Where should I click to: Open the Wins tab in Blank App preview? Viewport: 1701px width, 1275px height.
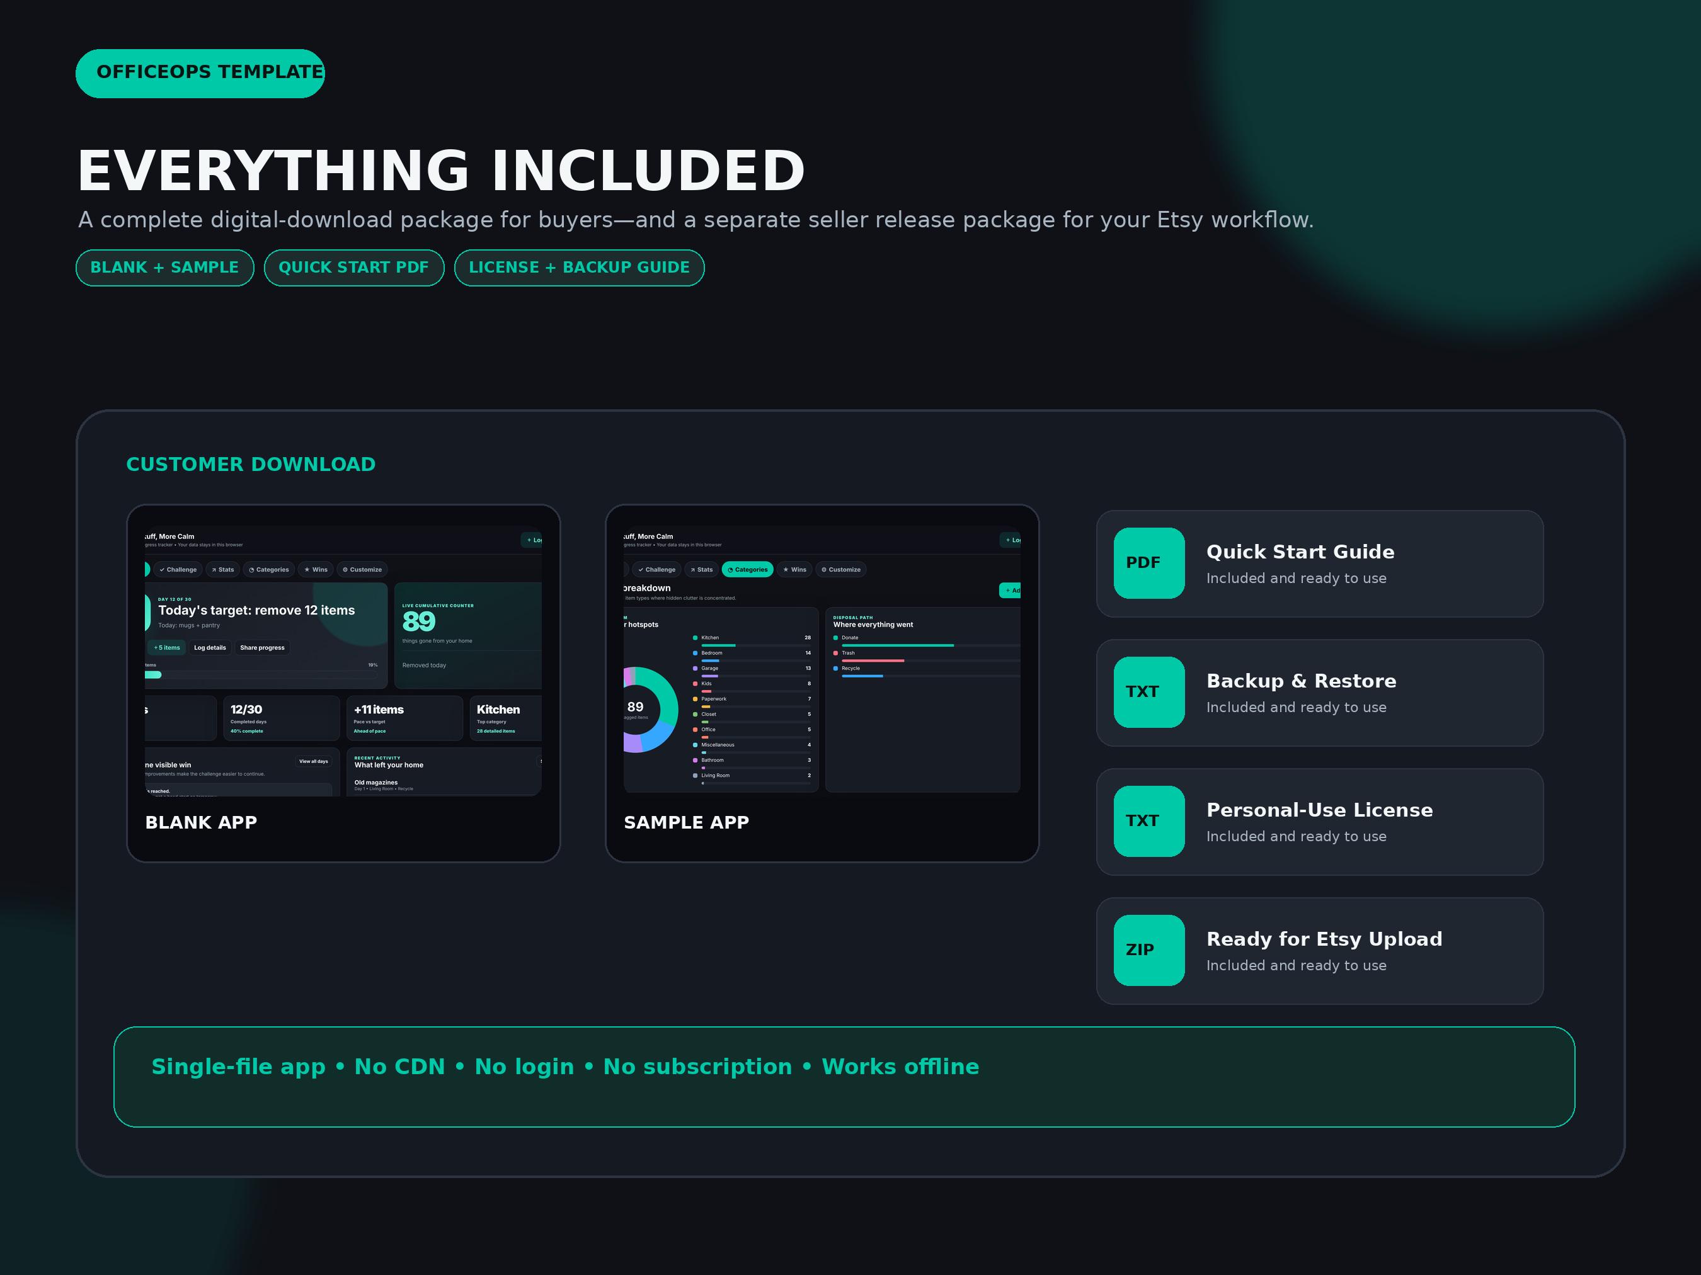coord(315,569)
